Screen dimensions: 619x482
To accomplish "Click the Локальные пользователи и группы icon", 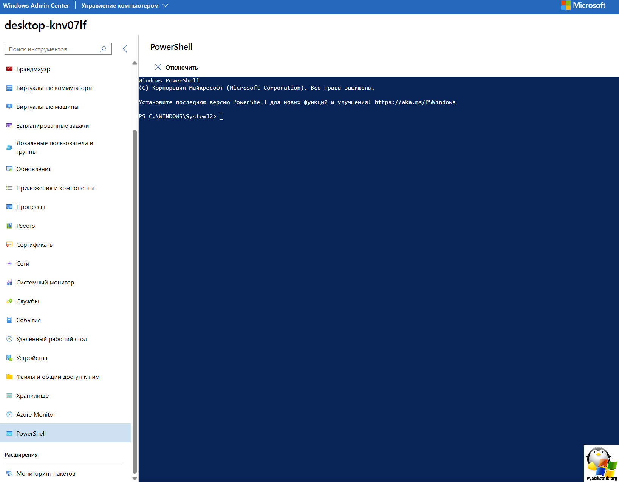I will tap(9, 147).
